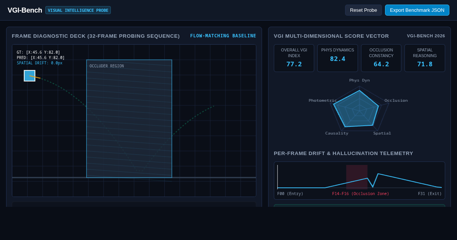The height and width of the screenshot is (240, 457).
Task: Click the F14-F16 (Occlusion Zone) label
Action: 361,194
